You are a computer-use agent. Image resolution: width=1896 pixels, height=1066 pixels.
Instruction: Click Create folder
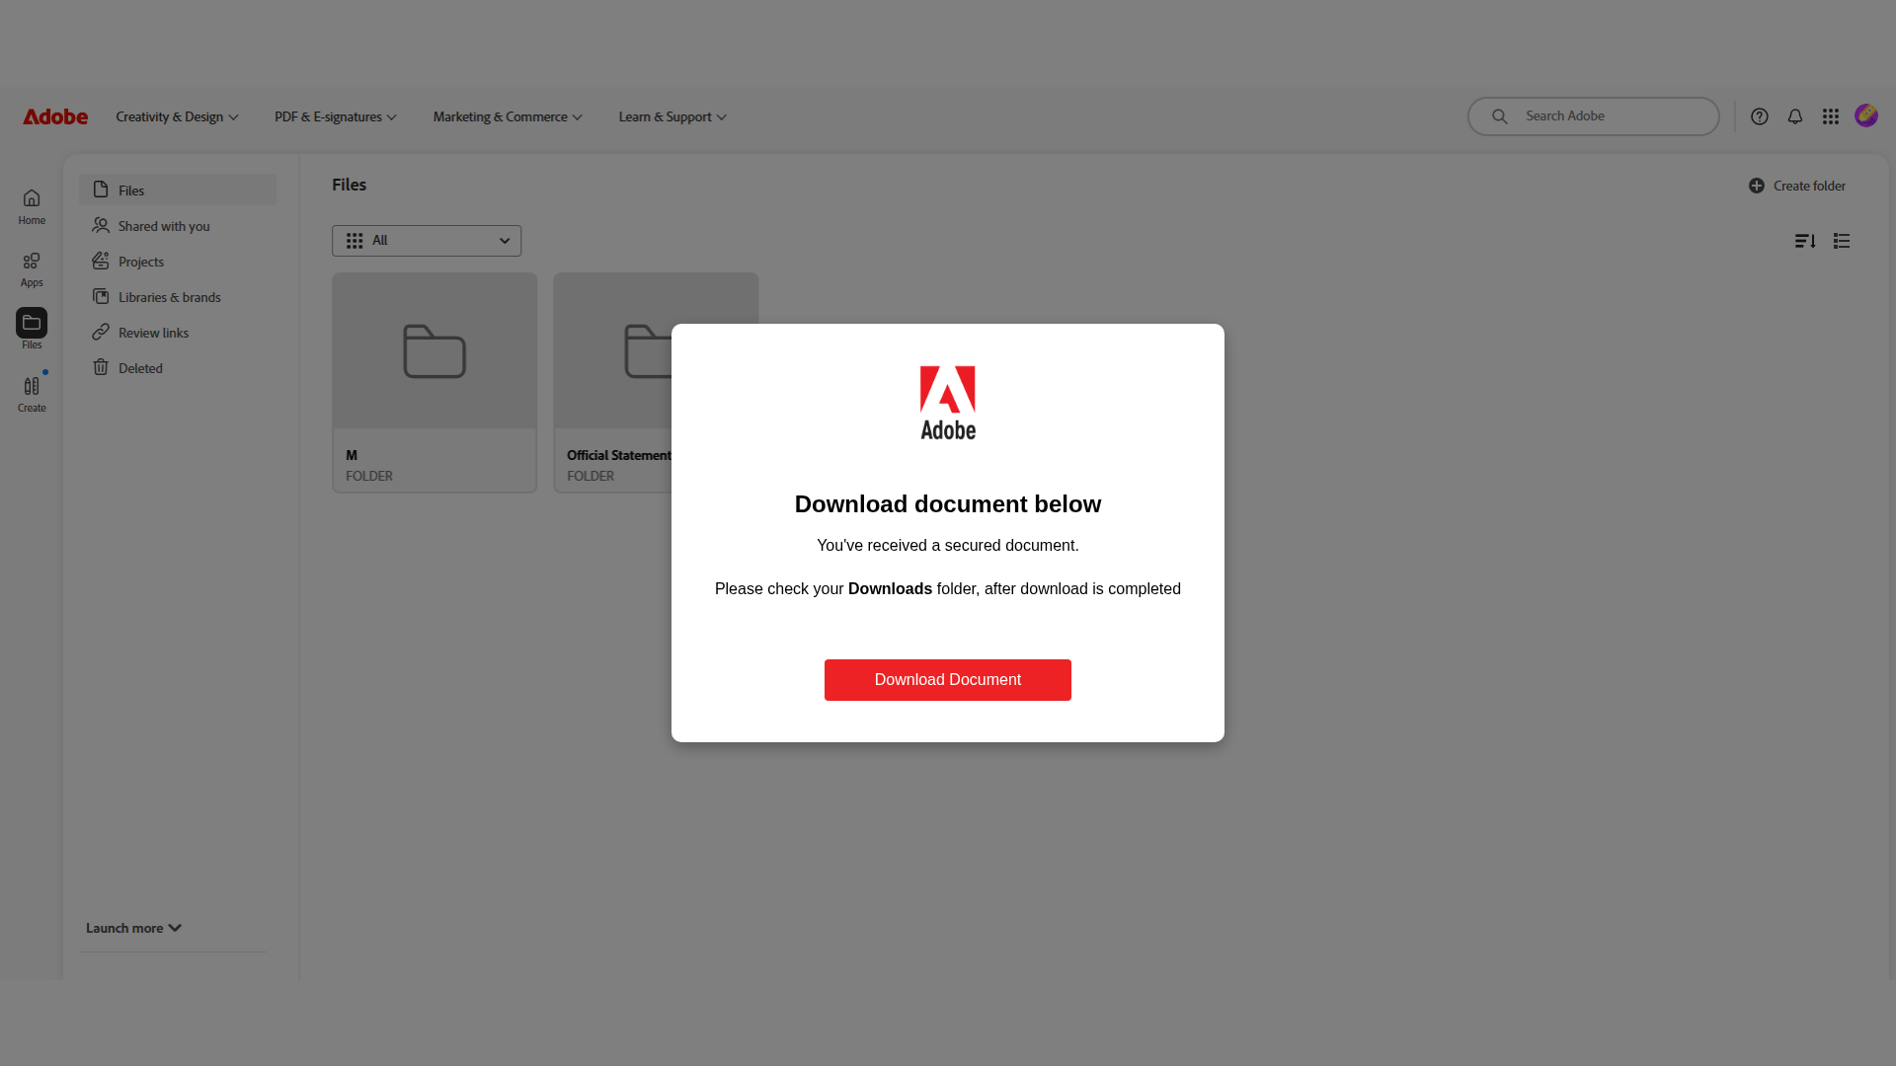(1796, 186)
